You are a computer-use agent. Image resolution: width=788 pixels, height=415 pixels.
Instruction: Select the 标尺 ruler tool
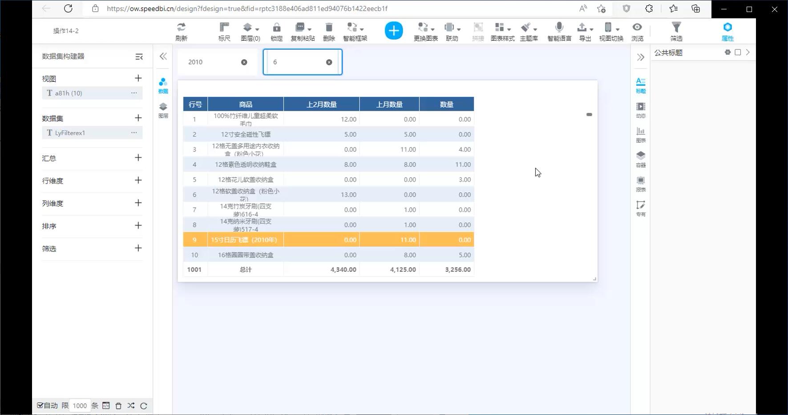pyautogui.click(x=224, y=28)
